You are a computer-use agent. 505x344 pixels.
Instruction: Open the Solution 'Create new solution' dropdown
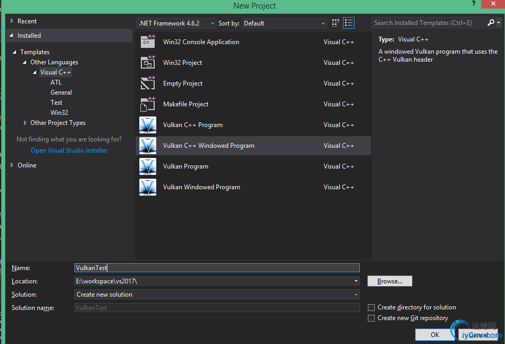pyautogui.click(x=217, y=295)
